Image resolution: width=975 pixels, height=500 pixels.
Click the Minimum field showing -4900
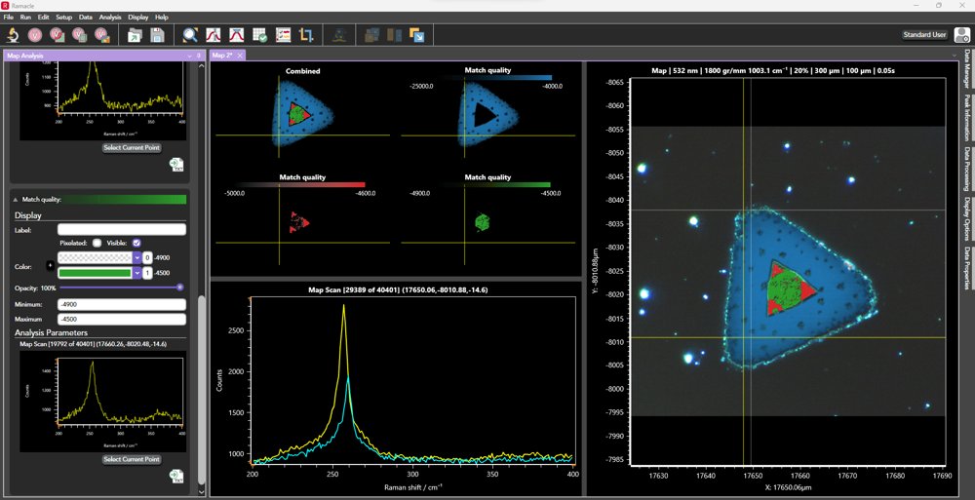[x=121, y=304]
